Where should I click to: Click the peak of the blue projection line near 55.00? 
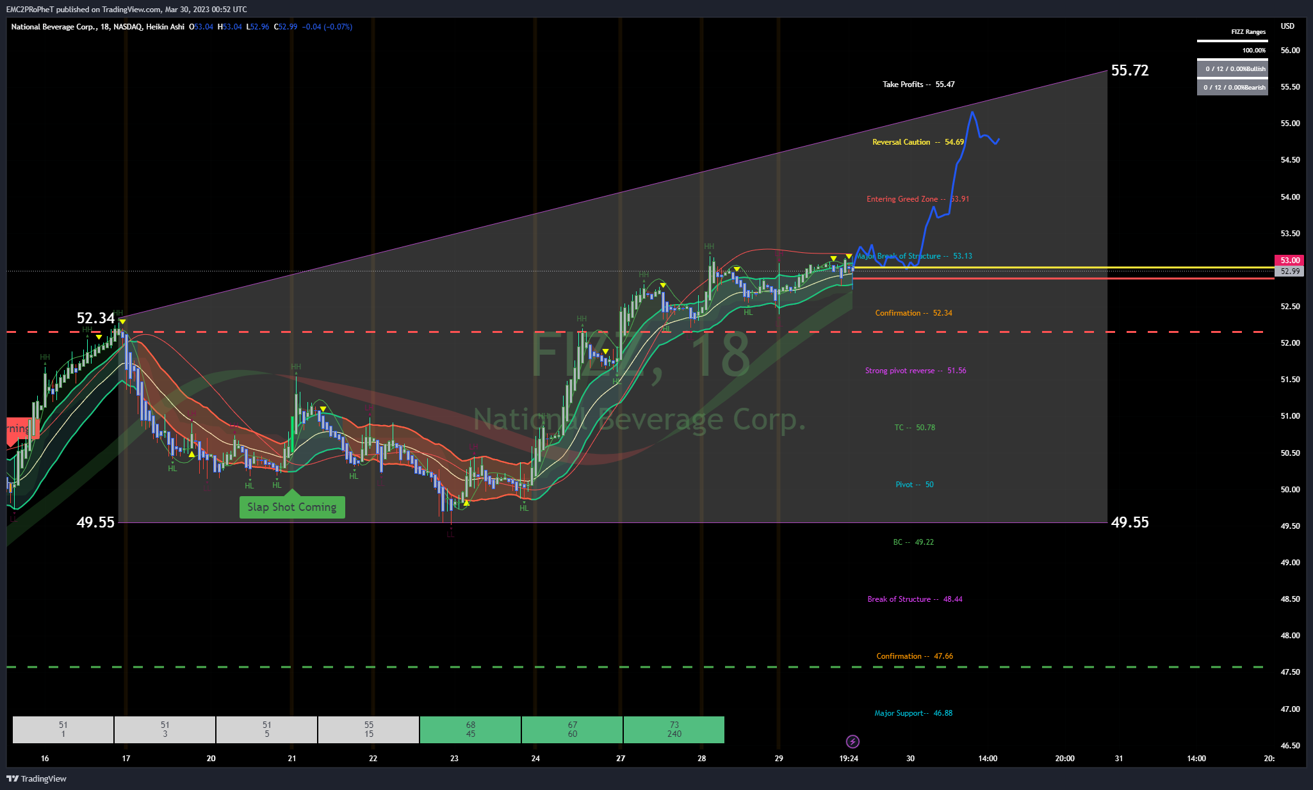[972, 113]
